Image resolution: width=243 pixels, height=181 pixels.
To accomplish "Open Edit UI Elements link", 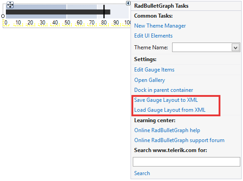I will (153, 36).
